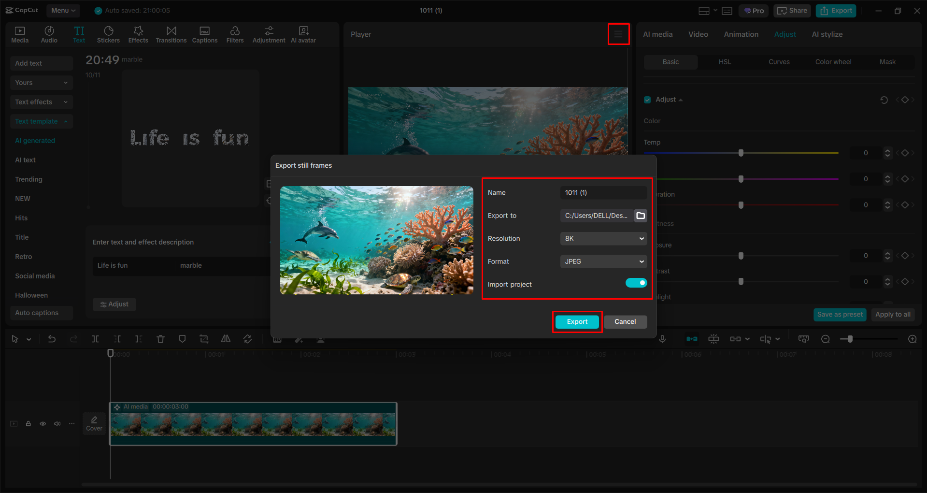Viewport: 927px width, 493px height.
Task: Disable the Import project toggle
Action: 636,283
